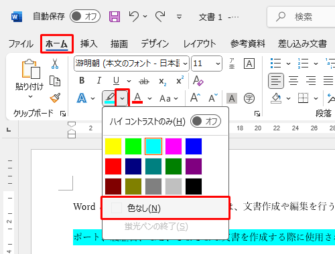The width and height of the screenshot is (335, 254).
Task: Toggle AutoSave (自動保存) switch
Action: pyautogui.click(x=85, y=16)
